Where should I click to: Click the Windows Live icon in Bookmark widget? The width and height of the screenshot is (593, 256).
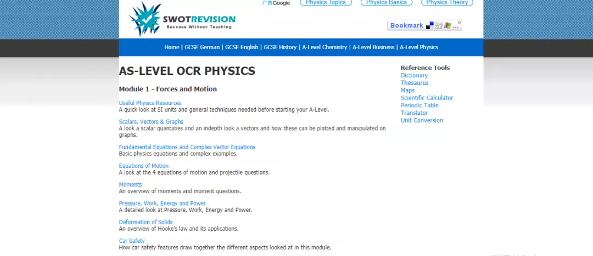(447, 26)
